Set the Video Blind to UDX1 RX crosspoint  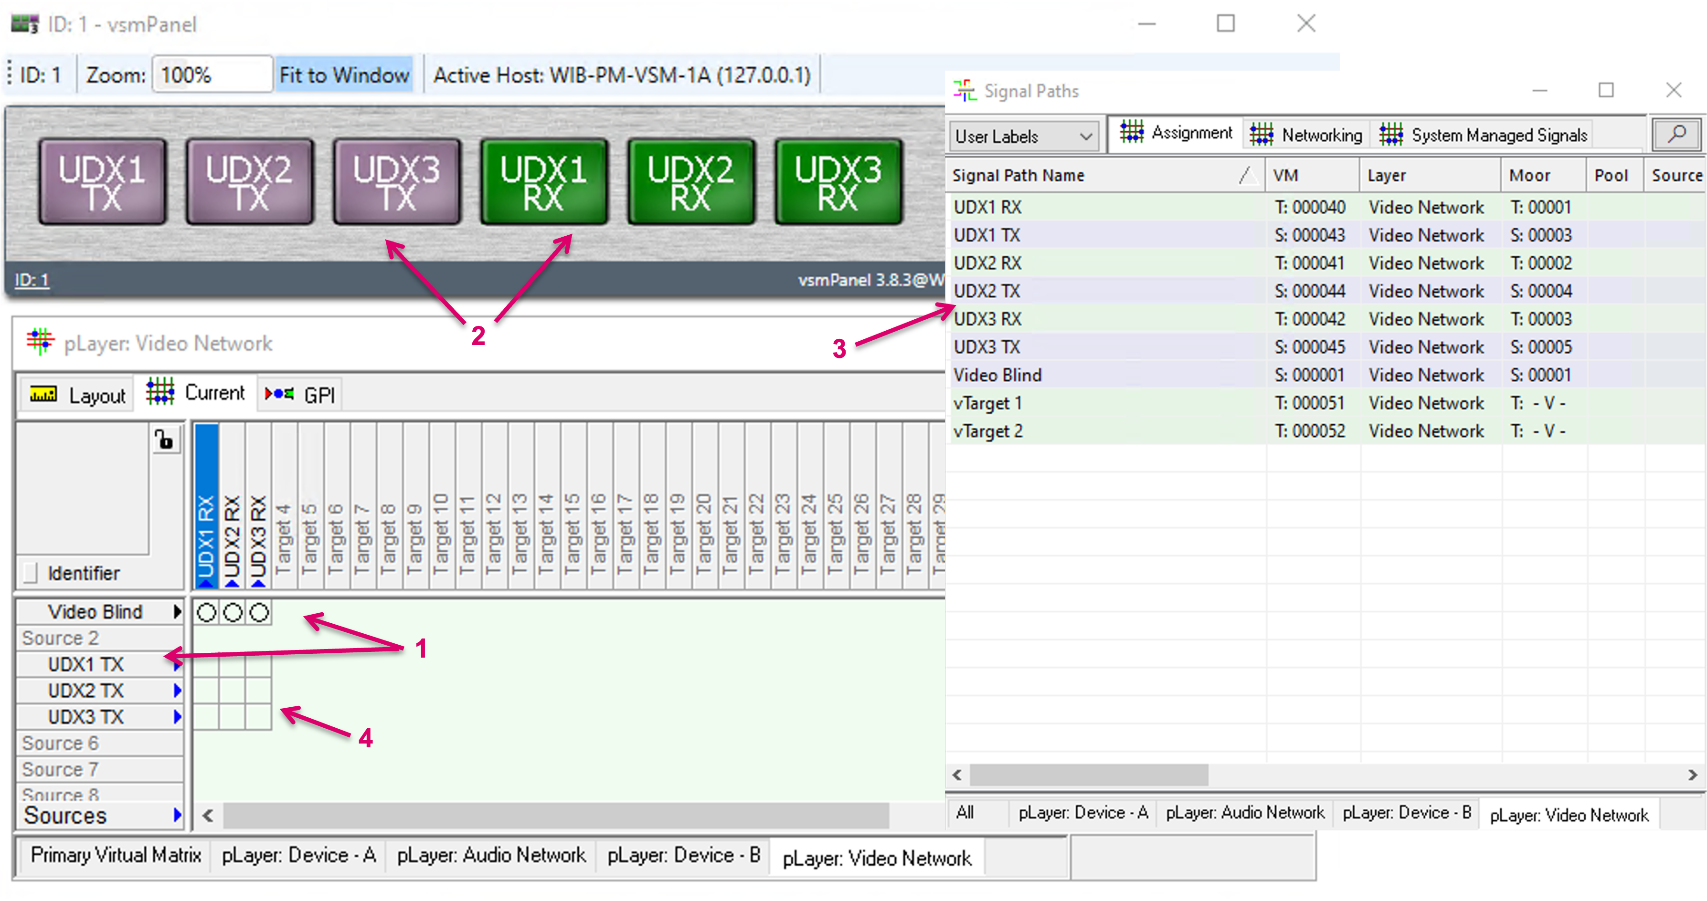tap(206, 612)
